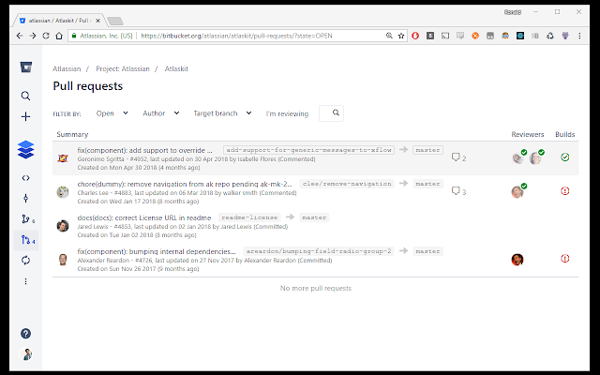The image size is (600, 375).
Task: Open the Commits icon in sidebar
Action: click(25, 198)
